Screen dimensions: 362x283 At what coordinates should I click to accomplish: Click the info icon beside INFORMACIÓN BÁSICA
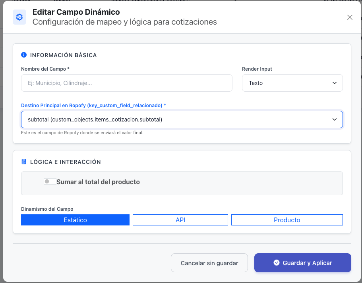(x=24, y=55)
